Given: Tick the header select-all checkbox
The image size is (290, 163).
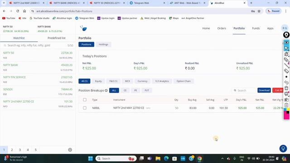Looking at the screenshot, I should coord(85,100).
